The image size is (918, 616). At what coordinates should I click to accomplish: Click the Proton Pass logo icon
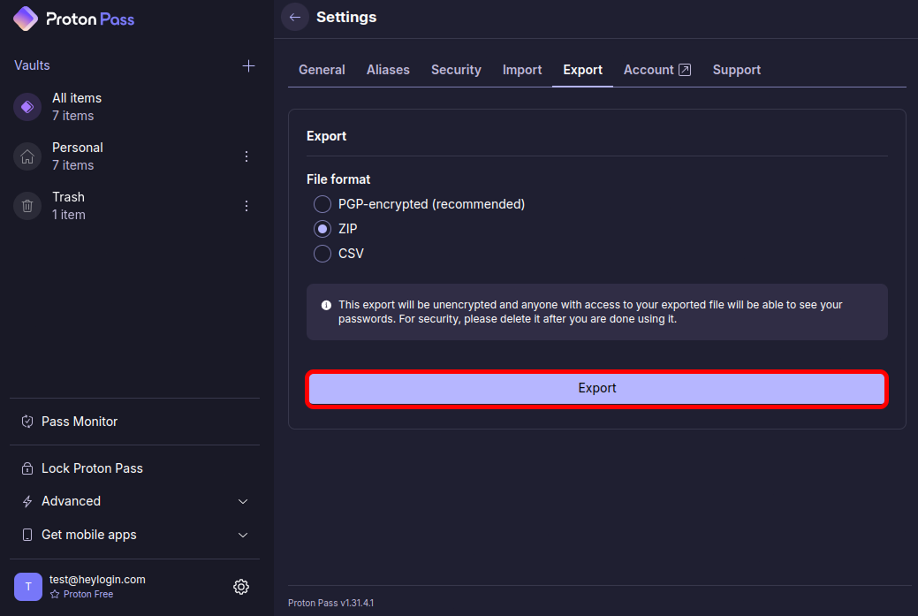click(x=26, y=19)
